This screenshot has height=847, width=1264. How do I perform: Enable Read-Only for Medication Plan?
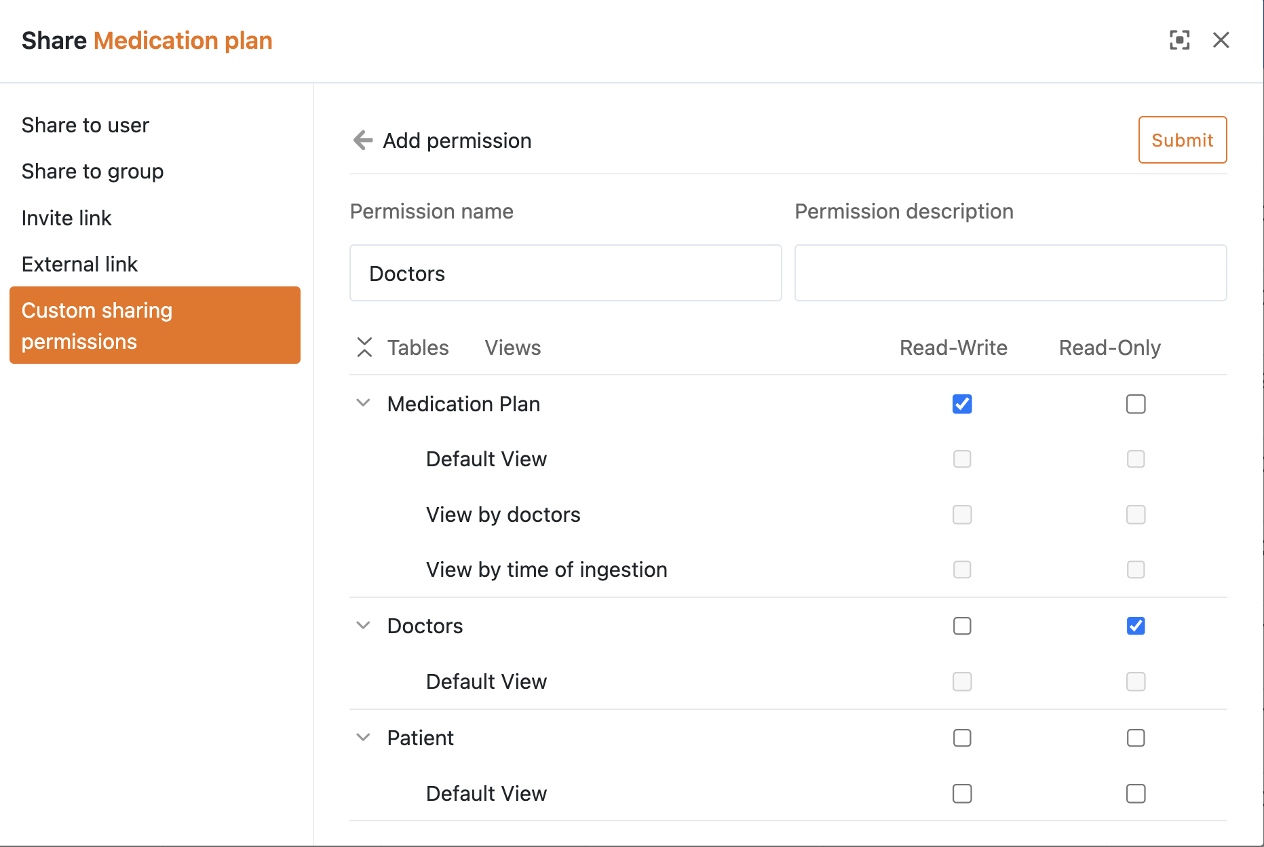coord(1136,404)
